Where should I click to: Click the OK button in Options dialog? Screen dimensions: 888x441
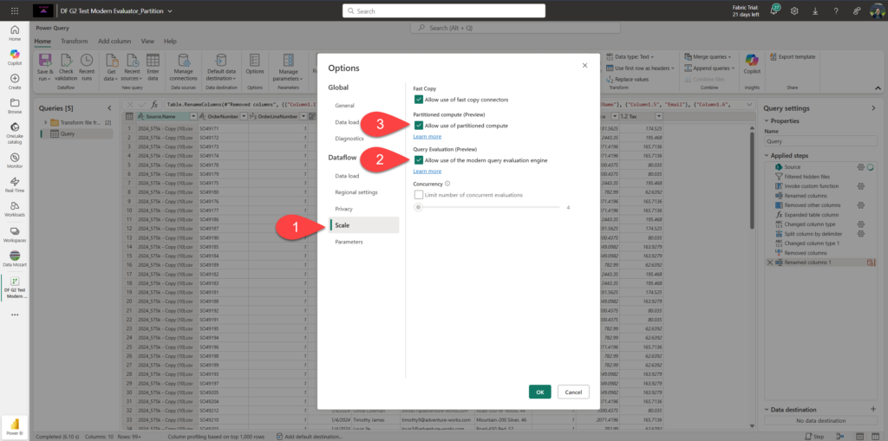[x=539, y=392]
